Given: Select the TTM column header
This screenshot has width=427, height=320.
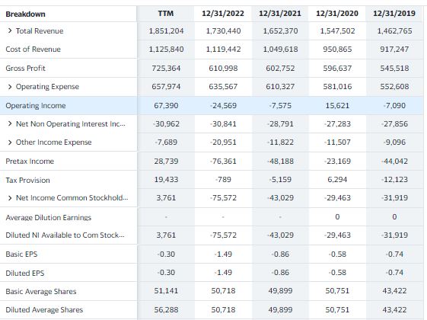Looking at the screenshot, I should pyautogui.click(x=166, y=14).
